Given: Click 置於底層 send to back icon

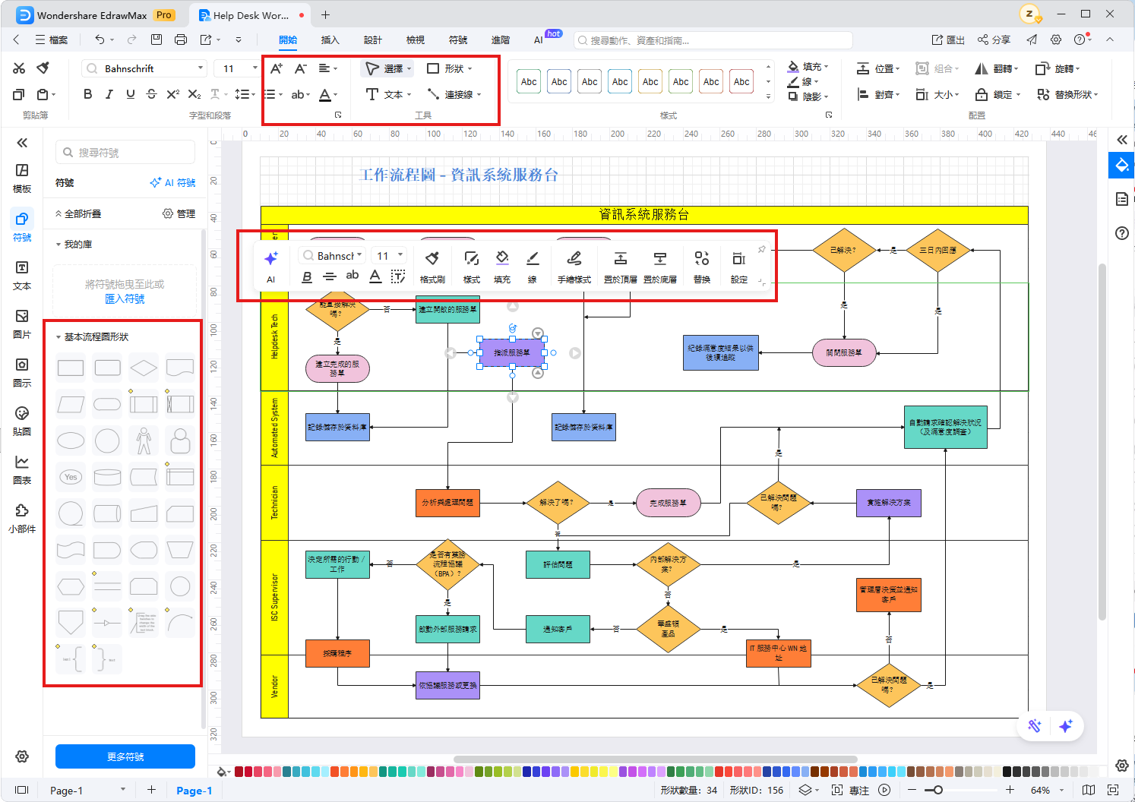Looking at the screenshot, I should tap(660, 267).
